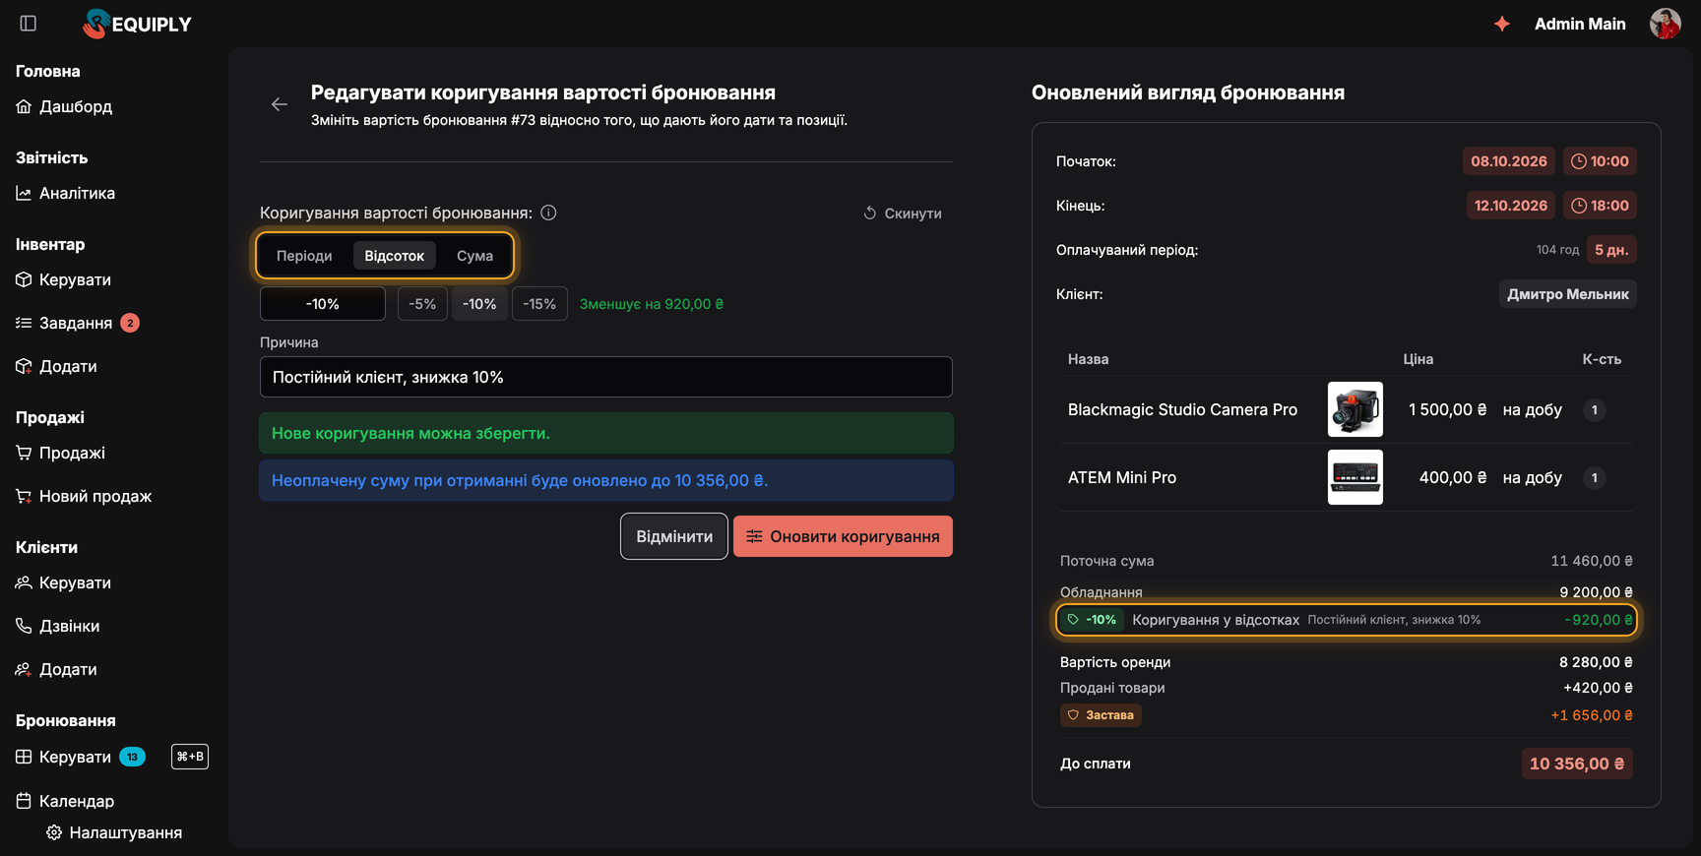The height and width of the screenshot is (856, 1701).
Task: Open Продажі list in the sidebar
Action: tap(61, 453)
